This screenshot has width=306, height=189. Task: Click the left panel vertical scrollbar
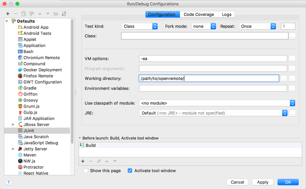click(72, 76)
